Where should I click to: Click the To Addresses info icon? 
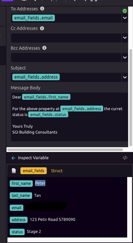click(x=42, y=9)
